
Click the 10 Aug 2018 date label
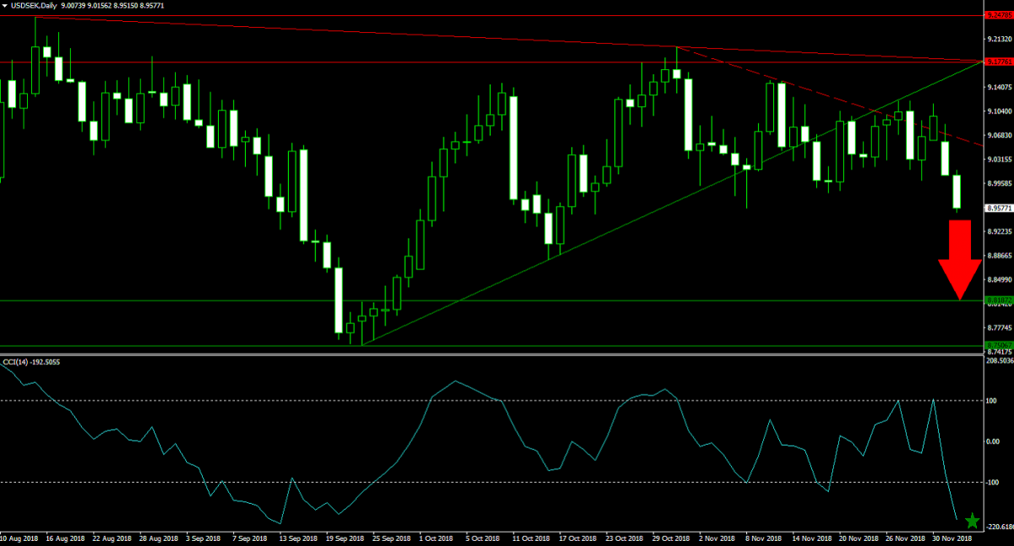19,538
